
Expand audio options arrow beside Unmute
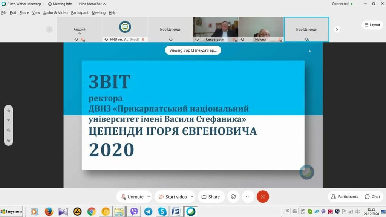pyautogui.click(x=149, y=197)
